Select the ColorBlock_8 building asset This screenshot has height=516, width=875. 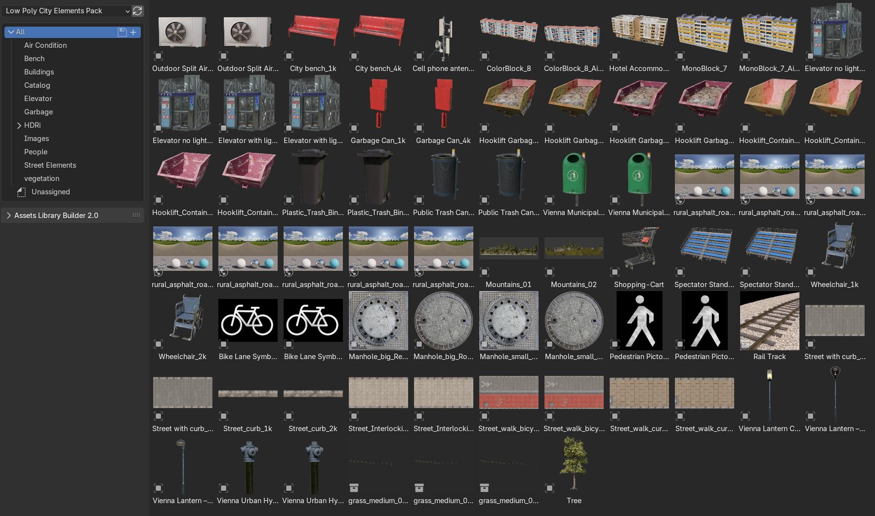(x=509, y=38)
